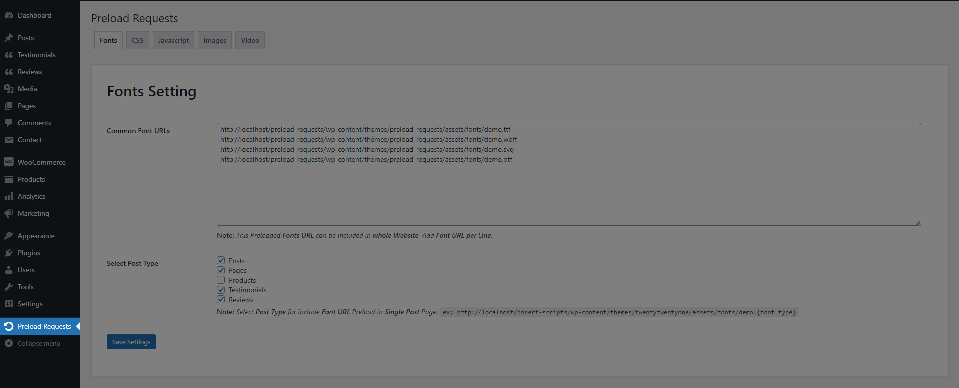Click the Media library icon
959x388 pixels.
(x=9, y=89)
